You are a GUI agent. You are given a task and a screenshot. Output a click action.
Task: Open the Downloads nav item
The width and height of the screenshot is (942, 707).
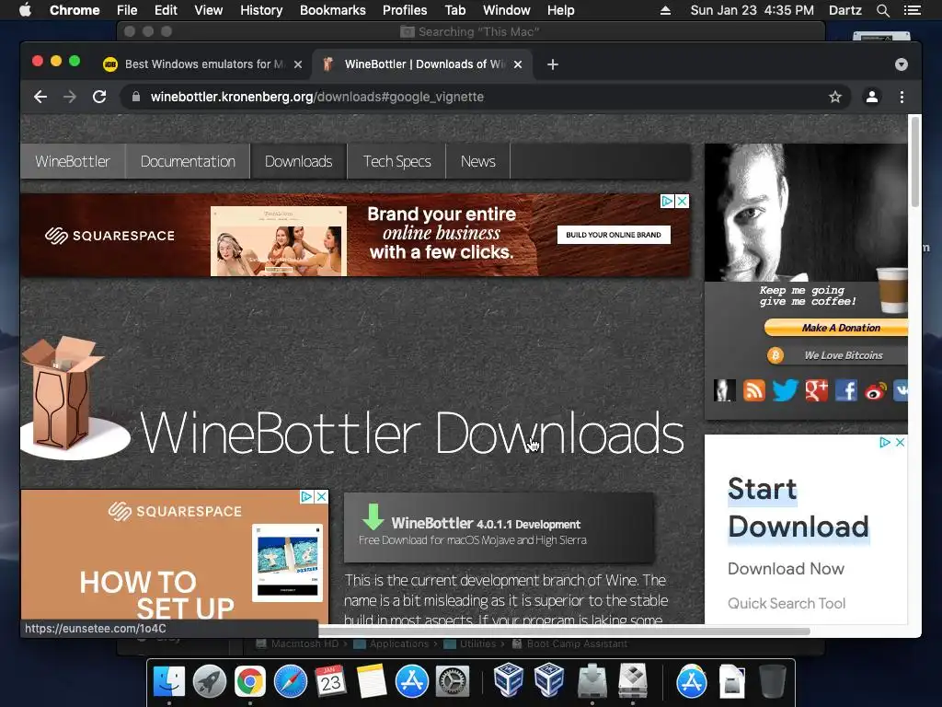[299, 161]
